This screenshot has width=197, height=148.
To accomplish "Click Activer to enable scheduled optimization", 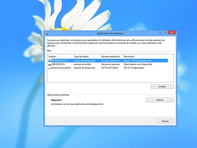I will coord(160,100).
